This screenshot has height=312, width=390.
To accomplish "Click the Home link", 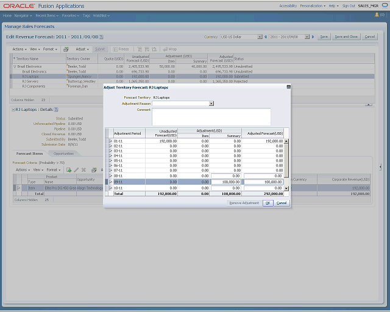I will click(x=7, y=16).
